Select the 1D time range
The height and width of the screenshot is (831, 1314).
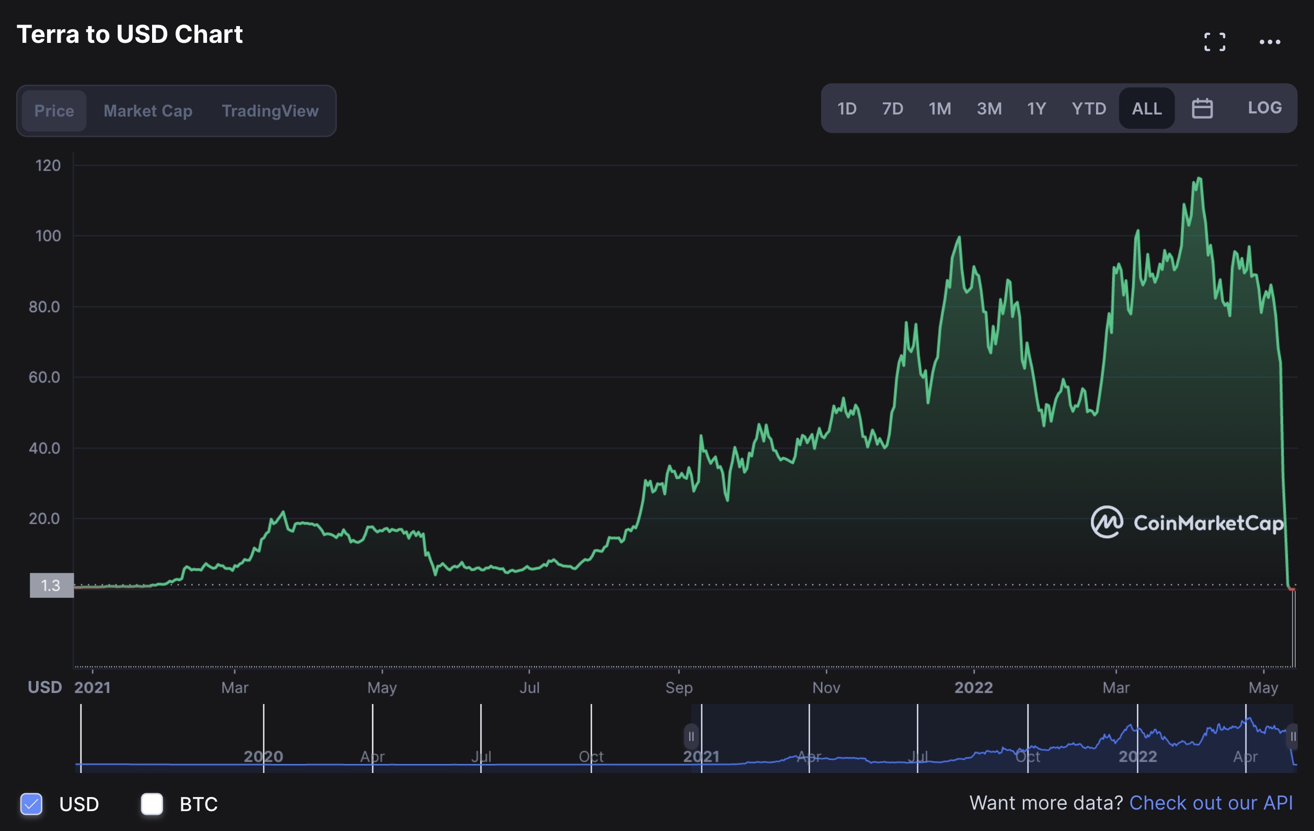click(847, 109)
